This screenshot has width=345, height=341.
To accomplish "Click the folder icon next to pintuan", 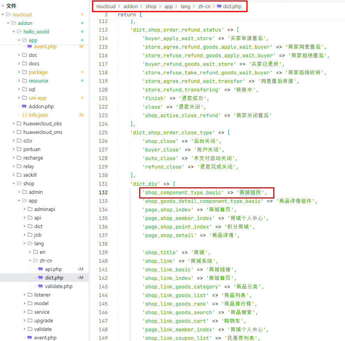I will [x=19, y=149].
